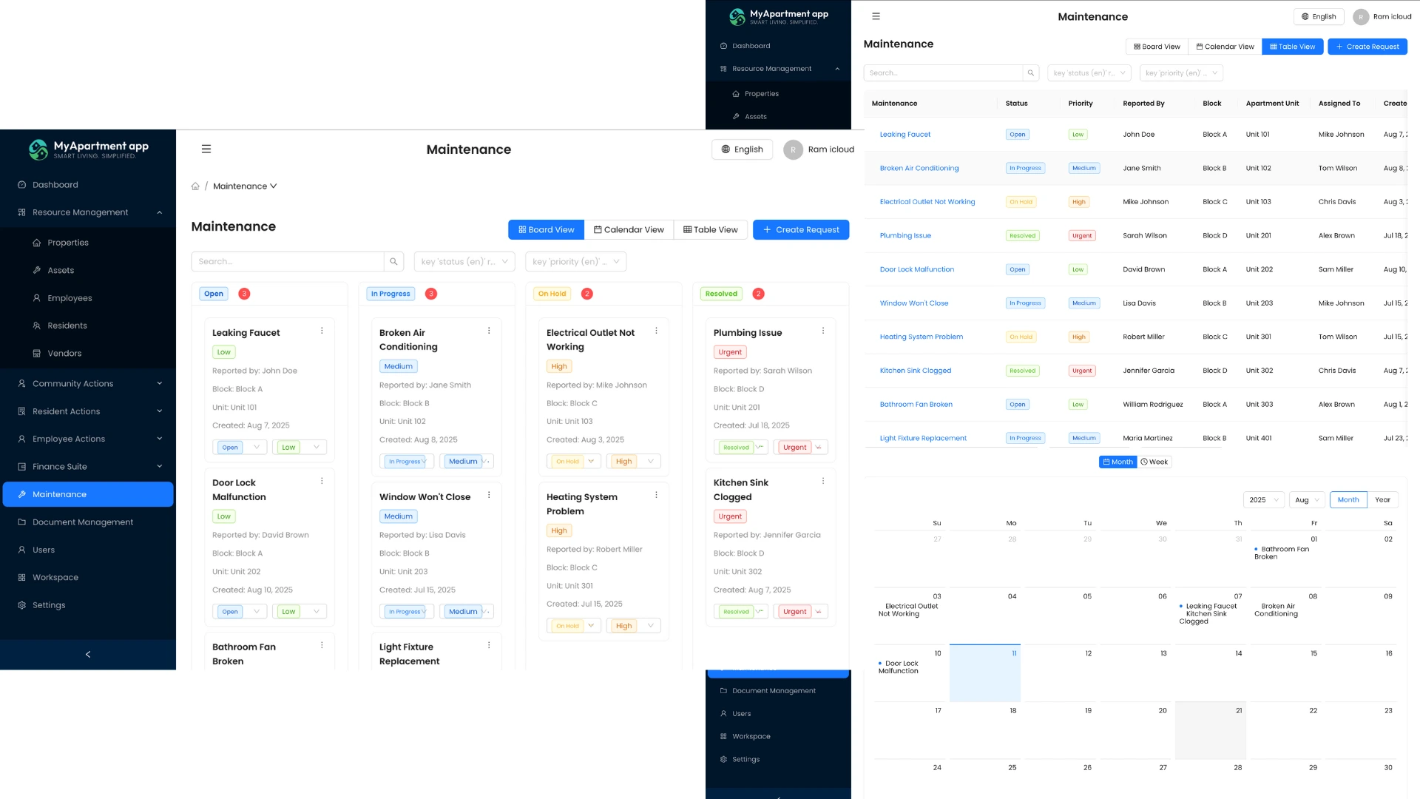
Task: Select Table View tab in board window
Action: click(x=711, y=230)
